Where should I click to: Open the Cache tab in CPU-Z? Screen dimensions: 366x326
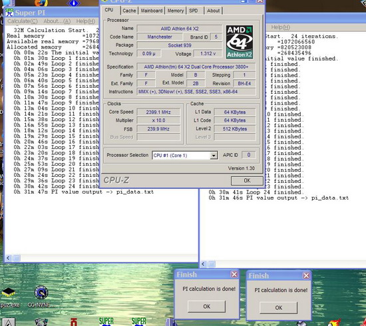coord(129,11)
